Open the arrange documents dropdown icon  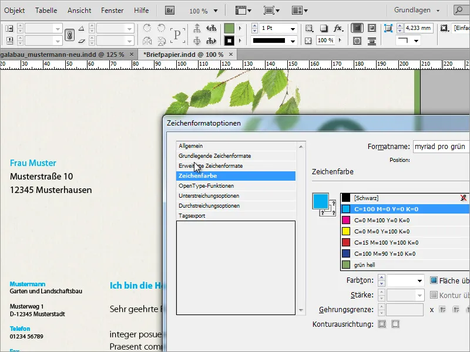tap(300, 11)
